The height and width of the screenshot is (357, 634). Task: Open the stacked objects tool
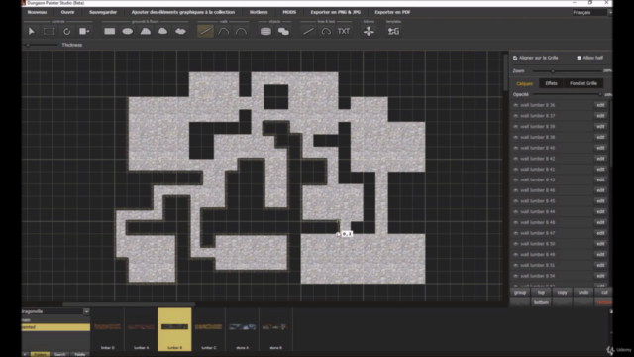[x=265, y=31]
